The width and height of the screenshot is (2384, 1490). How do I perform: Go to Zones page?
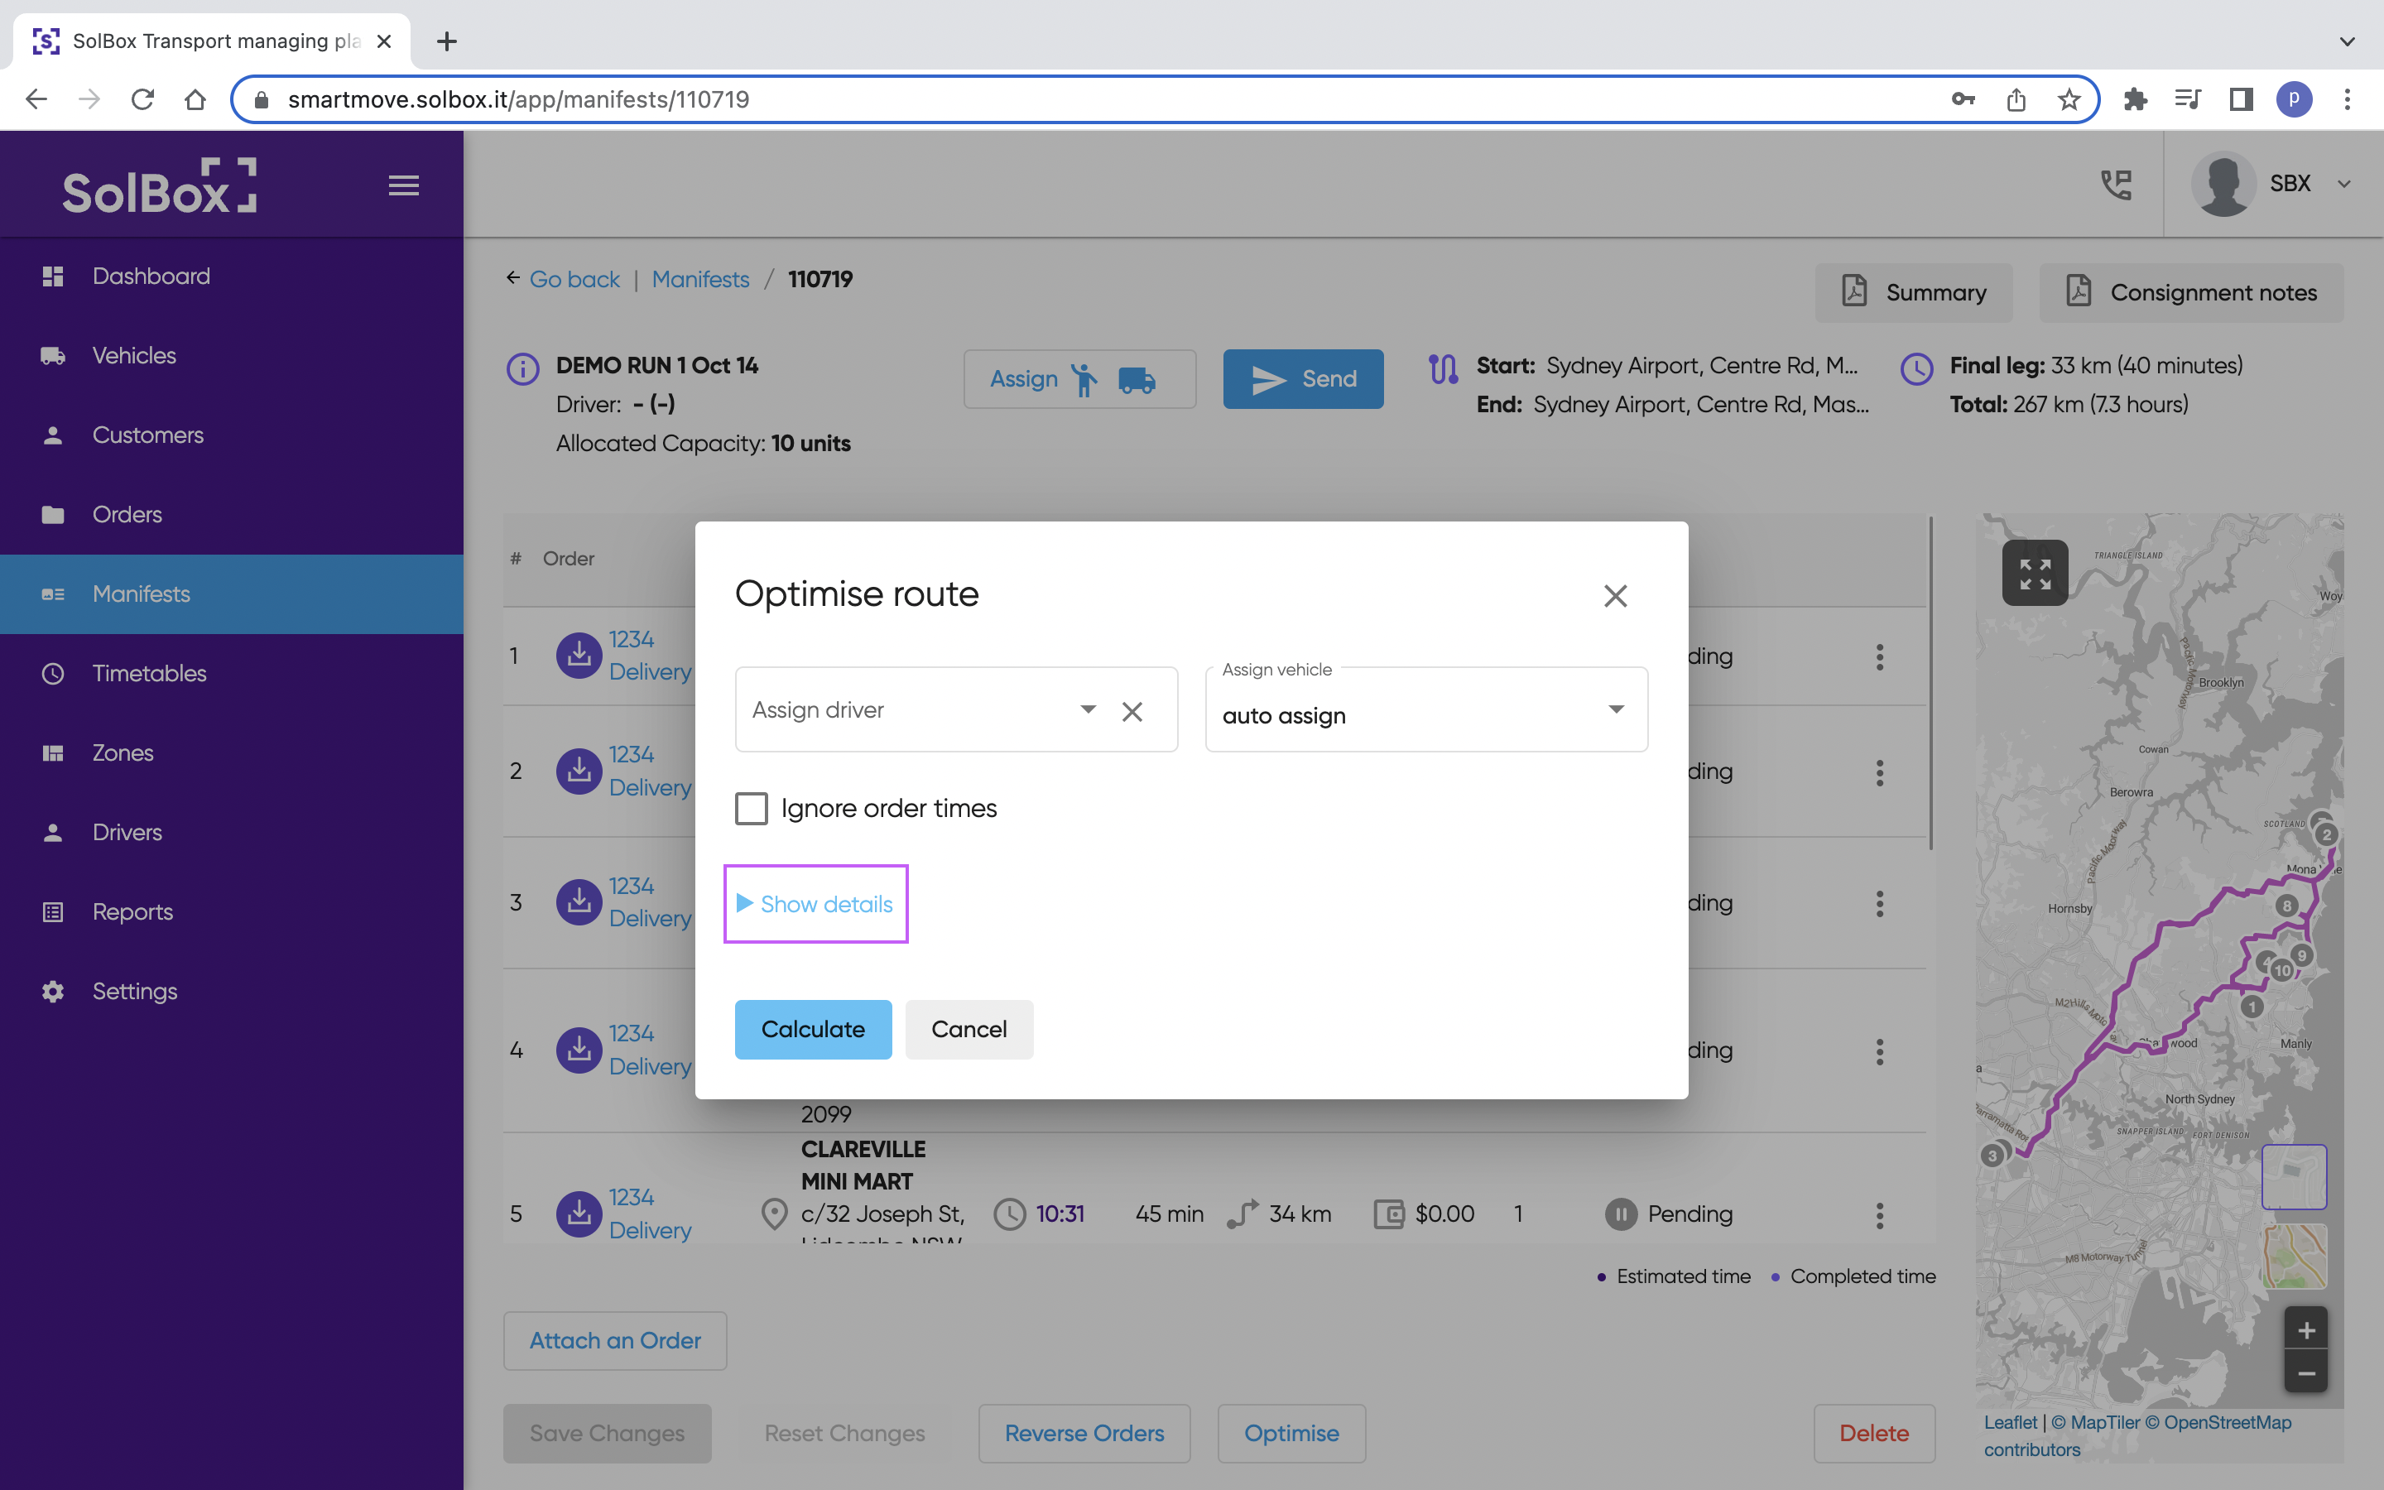coord(232,753)
